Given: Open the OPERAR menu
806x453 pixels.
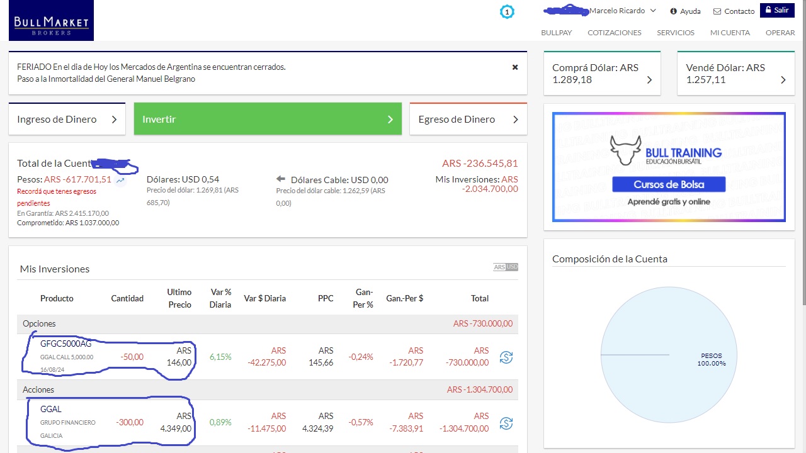Looking at the screenshot, I should point(780,33).
